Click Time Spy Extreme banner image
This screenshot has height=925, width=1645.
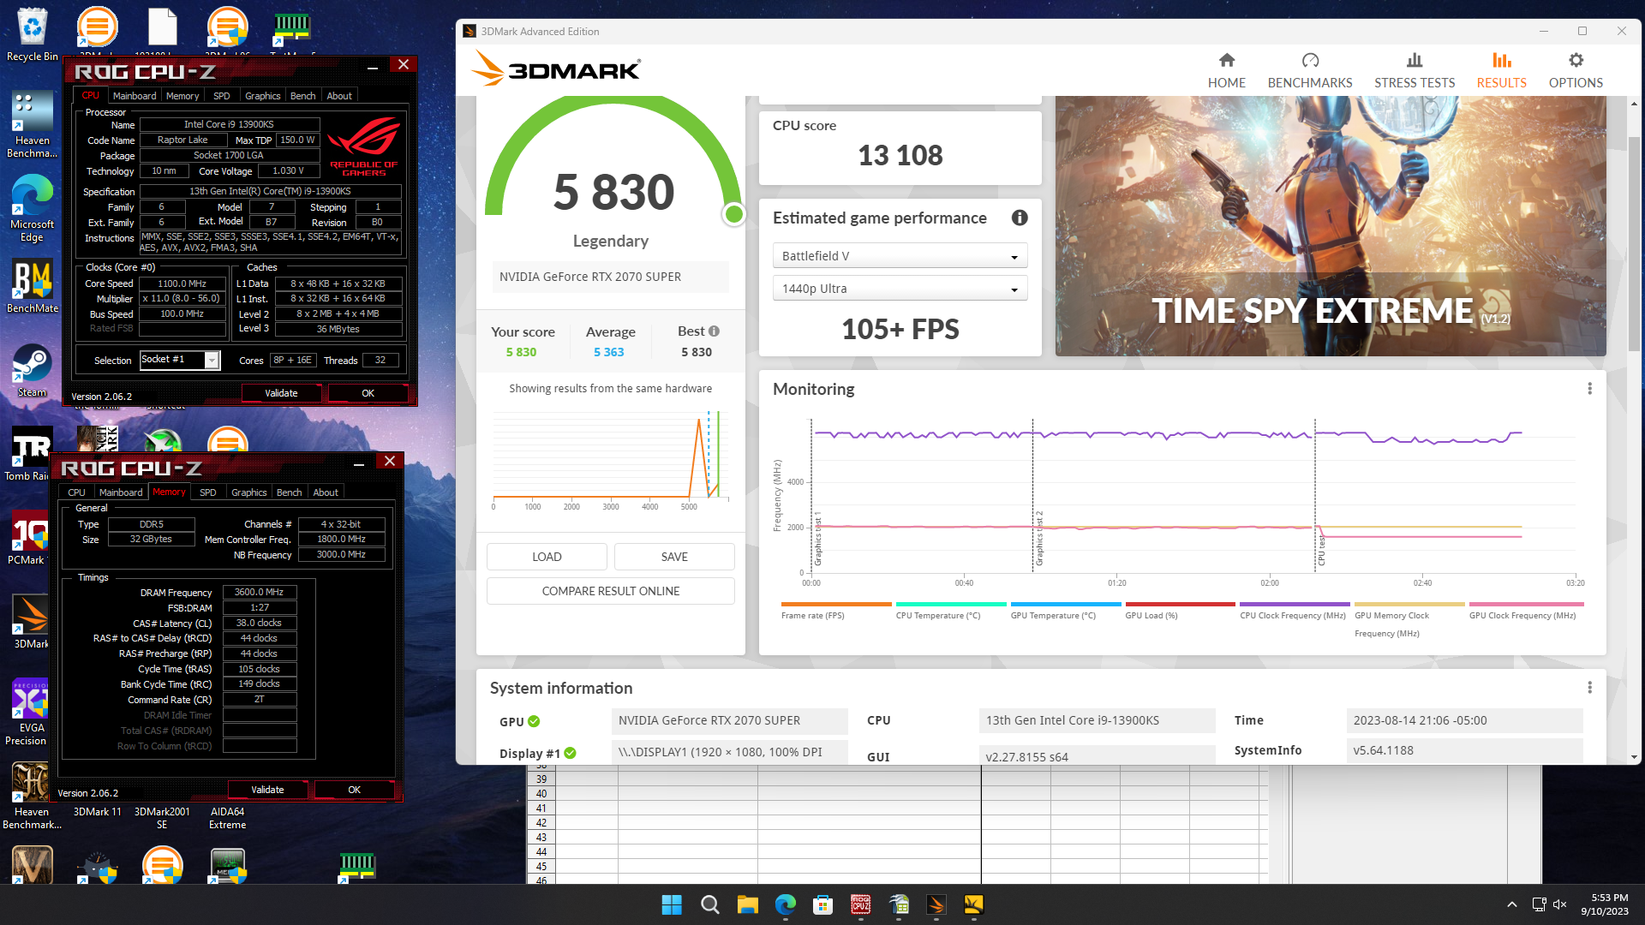1331,226
